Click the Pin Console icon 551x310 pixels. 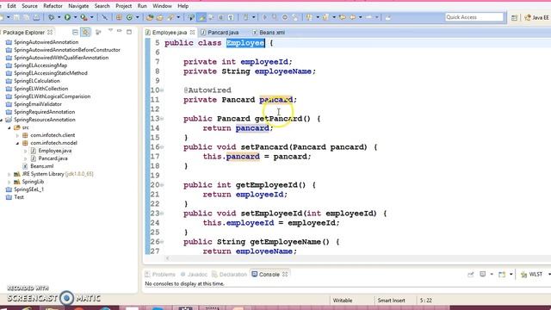[471, 274]
